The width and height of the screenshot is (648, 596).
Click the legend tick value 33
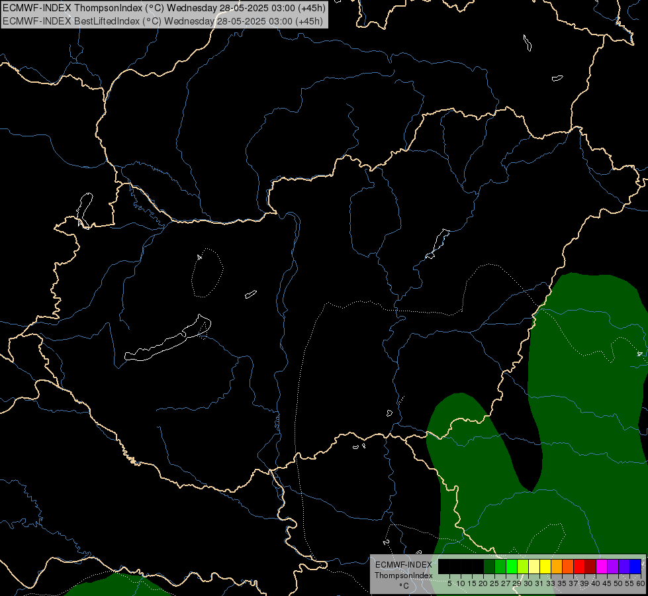point(551,583)
